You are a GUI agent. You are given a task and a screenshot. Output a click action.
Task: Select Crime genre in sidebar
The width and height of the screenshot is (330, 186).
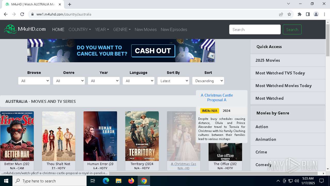[261, 152]
